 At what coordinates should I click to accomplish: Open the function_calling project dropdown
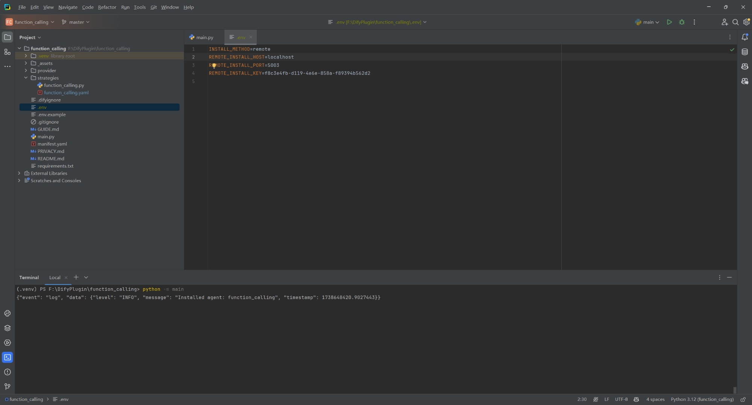pyautogui.click(x=30, y=22)
